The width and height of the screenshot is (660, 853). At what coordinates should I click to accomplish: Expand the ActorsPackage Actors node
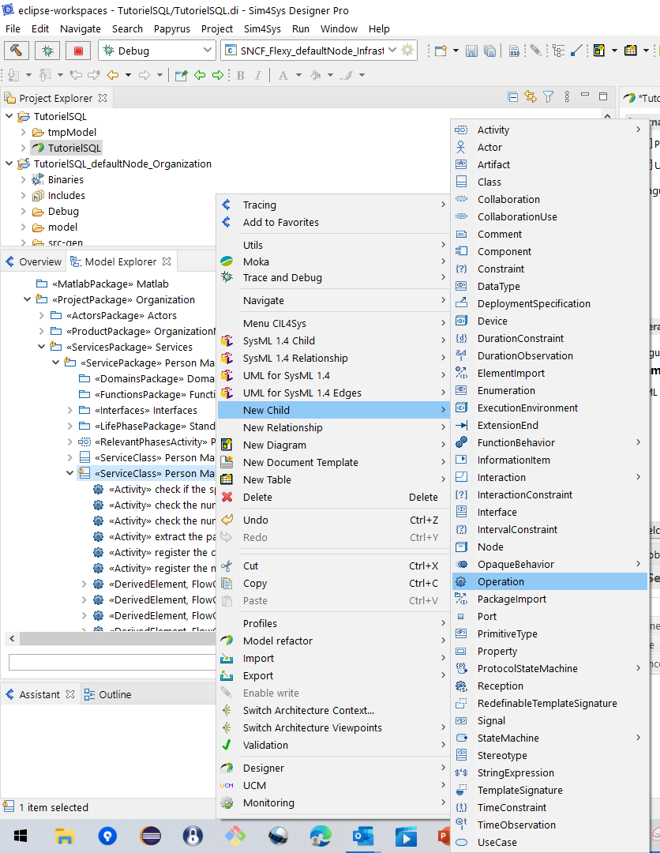(x=41, y=315)
